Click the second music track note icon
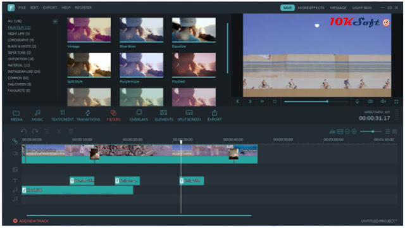This screenshot has width=405, height=228. [x=15, y=199]
